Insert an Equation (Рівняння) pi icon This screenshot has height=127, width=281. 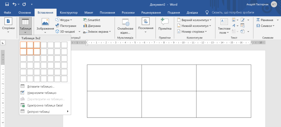pyautogui.click(x=258, y=20)
